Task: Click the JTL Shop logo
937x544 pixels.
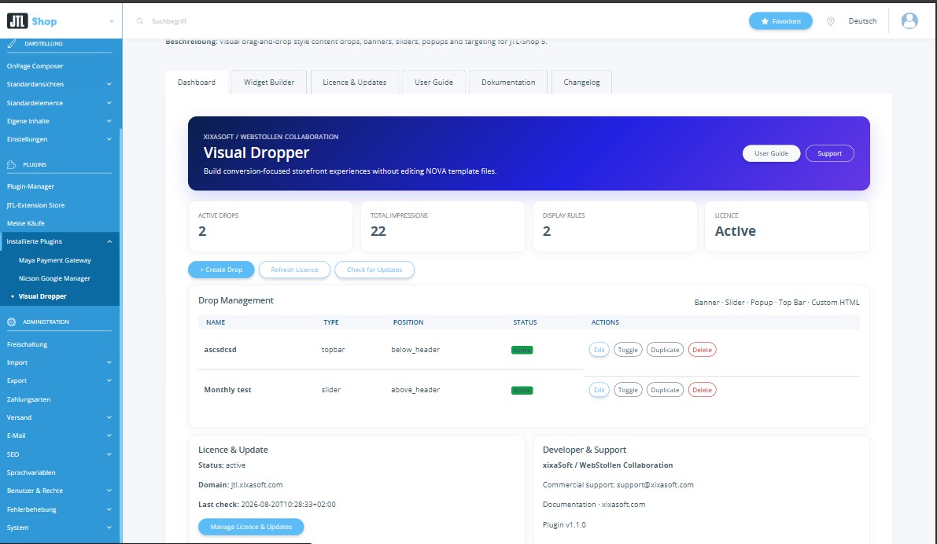Action: pos(31,21)
